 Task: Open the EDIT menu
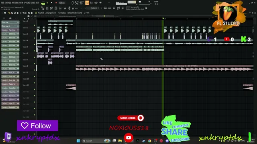pyautogui.click(x=6, y=3)
